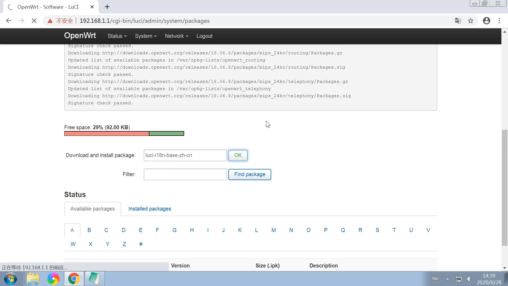Image resolution: width=508 pixels, height=286 pixels.
Task: Select the letter L package filter
Action: (x=256, y=230)
